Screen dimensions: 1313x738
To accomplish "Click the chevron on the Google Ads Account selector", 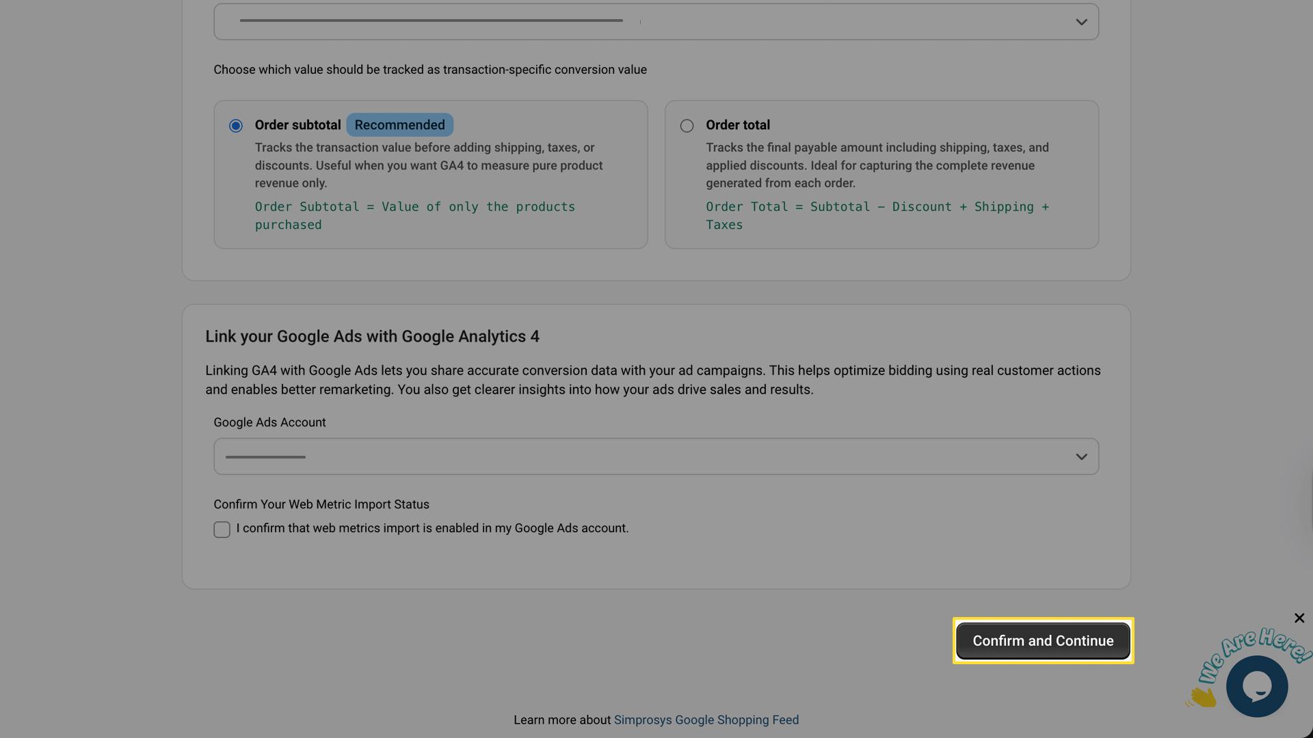I will 1080,456.
